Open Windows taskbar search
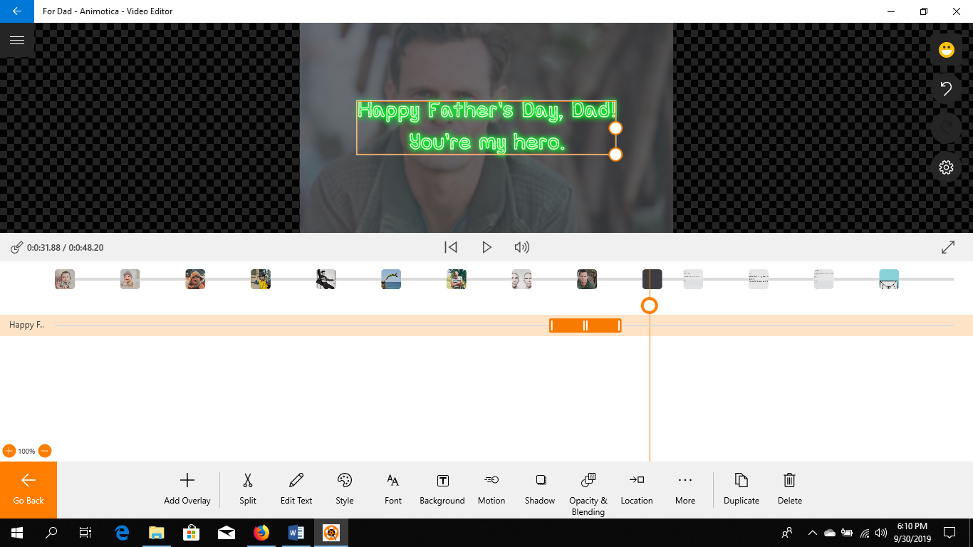Screen dimensions: 973x547 51,533
